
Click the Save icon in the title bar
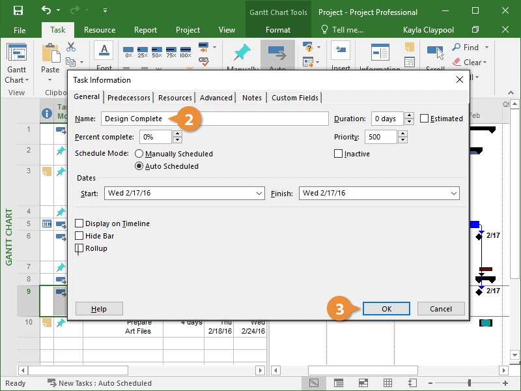point(18,10)
